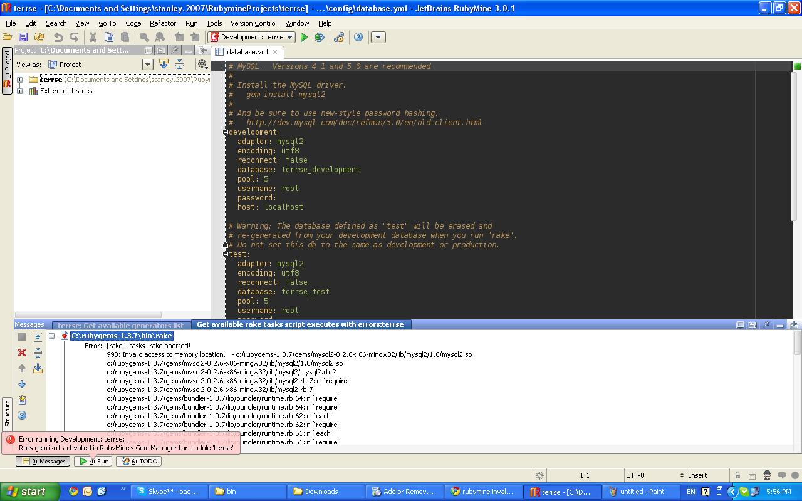802x501 pixels.
Task: Open the File menu
Action: pos(11,23)
